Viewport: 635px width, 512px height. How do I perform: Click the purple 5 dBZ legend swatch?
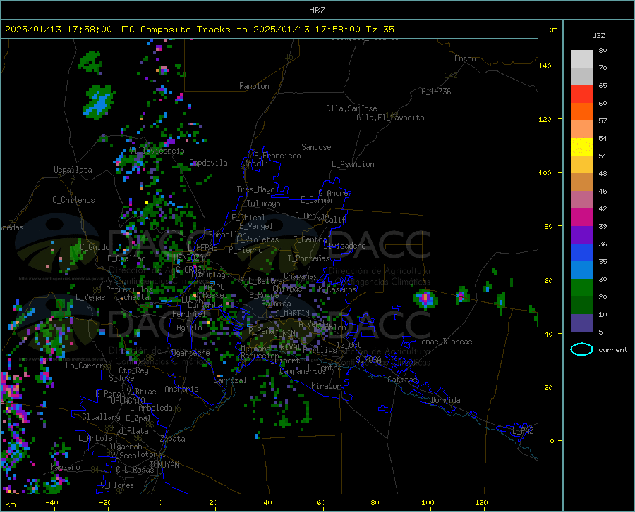581,323
